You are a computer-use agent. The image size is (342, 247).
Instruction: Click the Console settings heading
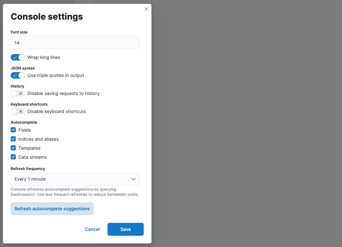tap(47, 16)
